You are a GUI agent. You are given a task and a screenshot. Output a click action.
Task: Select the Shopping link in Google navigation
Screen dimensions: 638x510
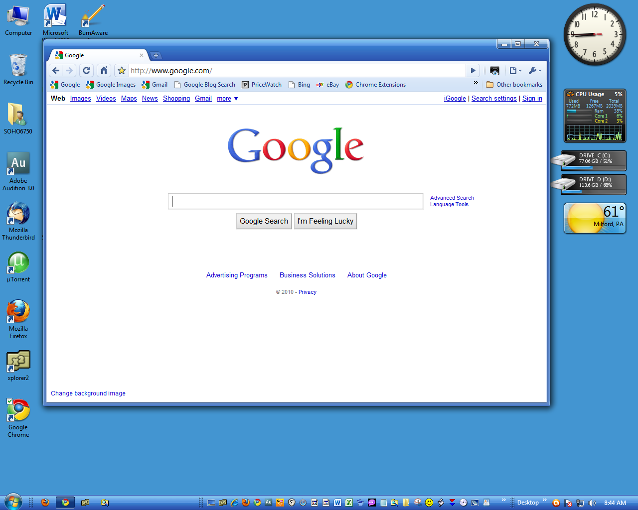[x=176, y=99]
